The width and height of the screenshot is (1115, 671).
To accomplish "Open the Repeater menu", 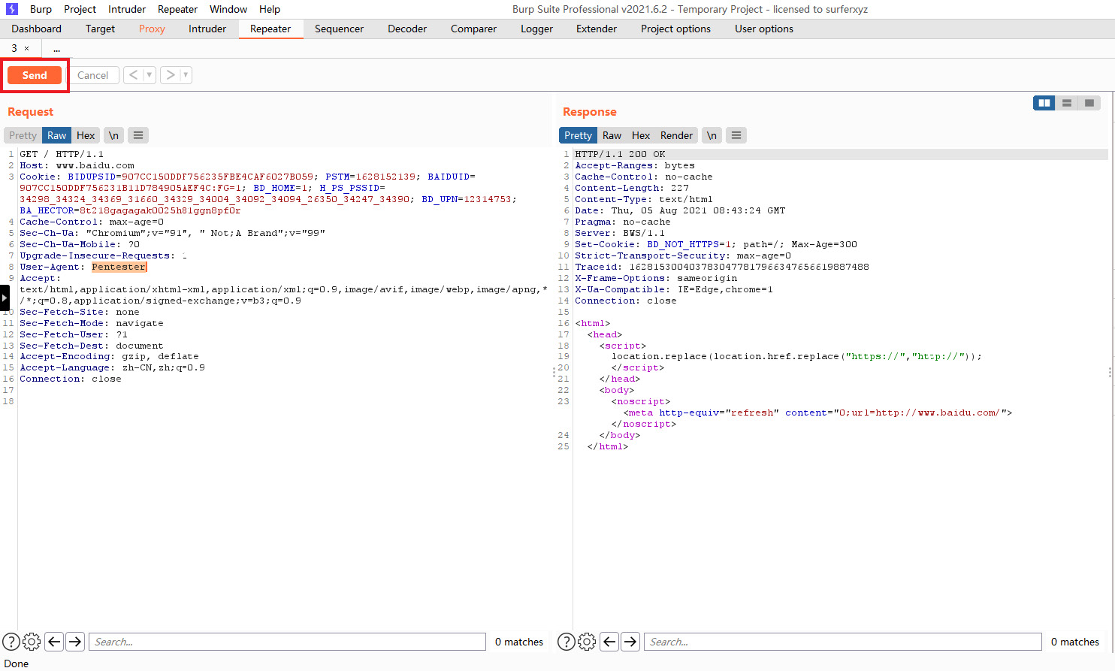I will coord(177,9).
